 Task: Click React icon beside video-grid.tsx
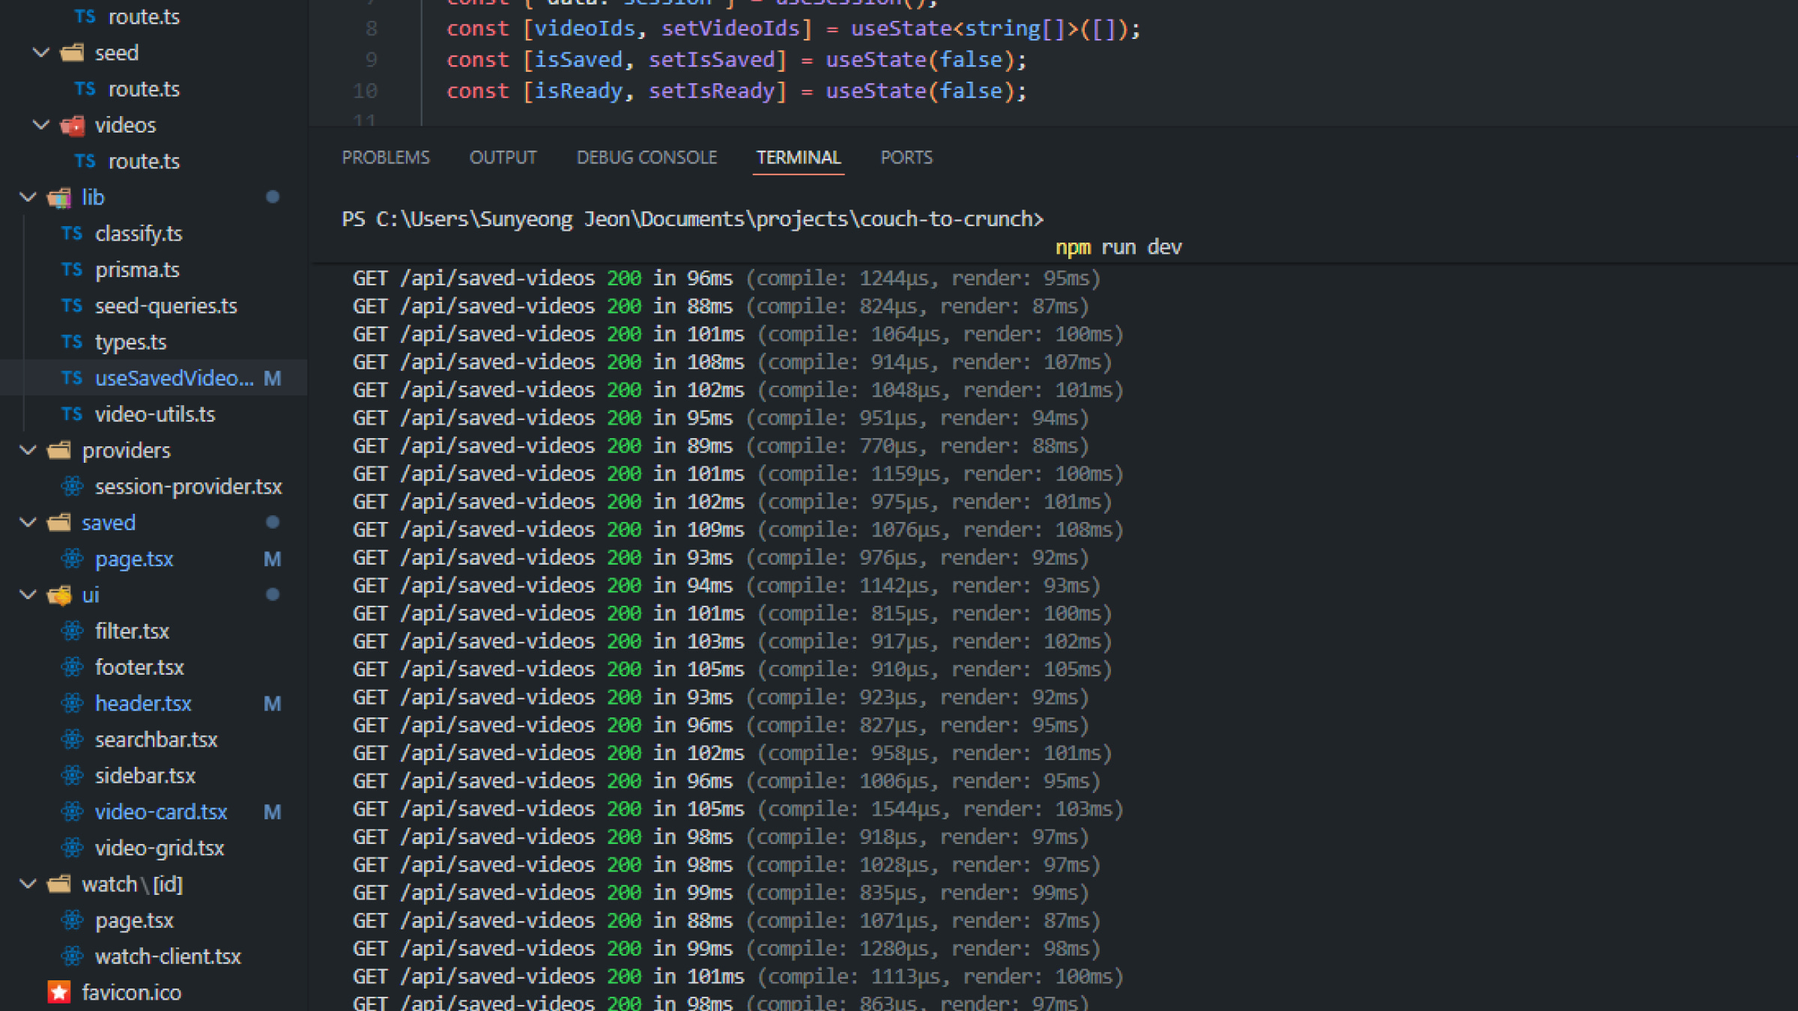pyautogui.click(x=73, y=848)
